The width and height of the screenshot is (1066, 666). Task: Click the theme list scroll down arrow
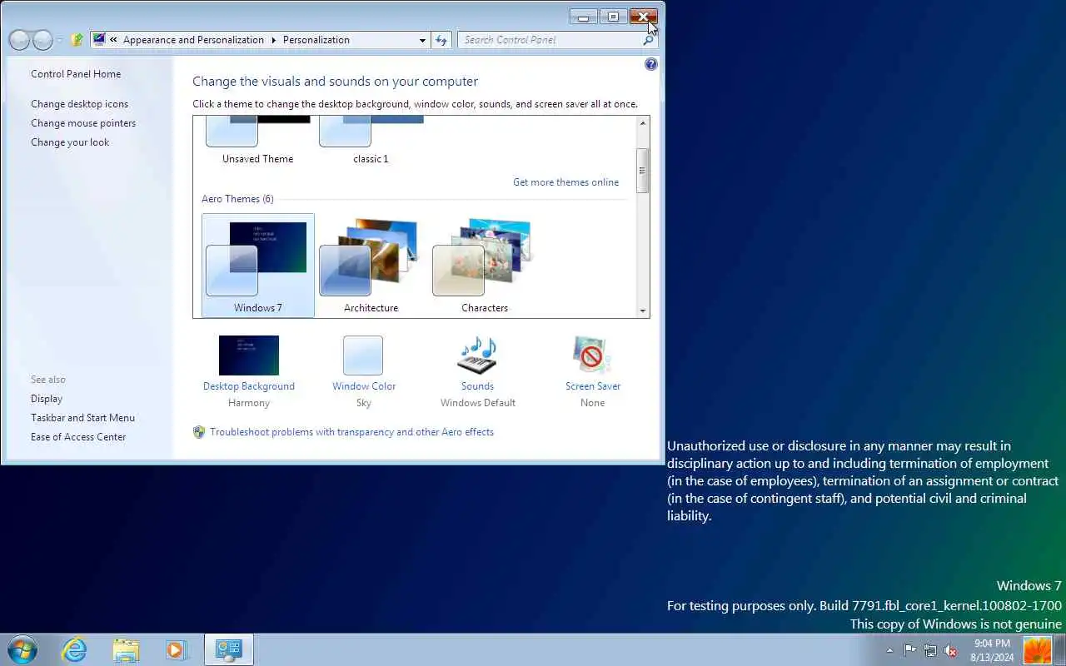coord(642,311)
